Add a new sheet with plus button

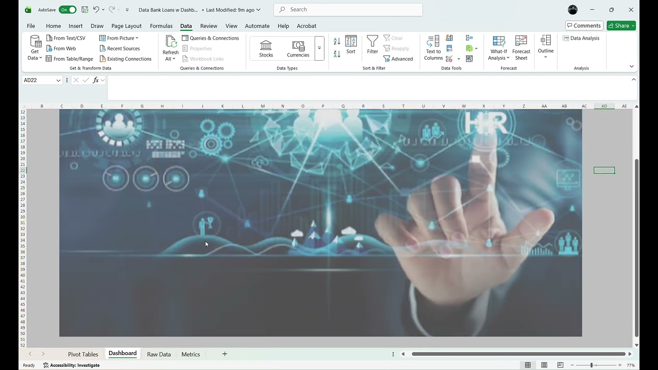tap(225, 354)
